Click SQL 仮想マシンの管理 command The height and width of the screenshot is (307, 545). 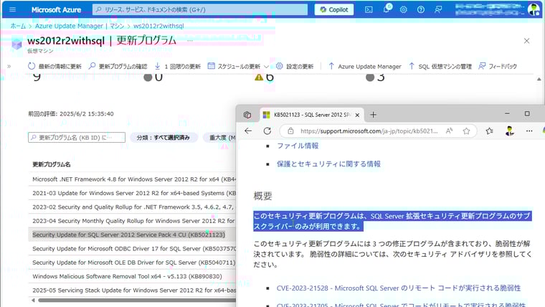(440, 66)
